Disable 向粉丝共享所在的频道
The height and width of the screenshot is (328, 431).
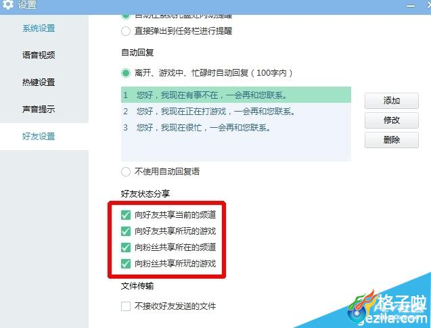[126, 248]
